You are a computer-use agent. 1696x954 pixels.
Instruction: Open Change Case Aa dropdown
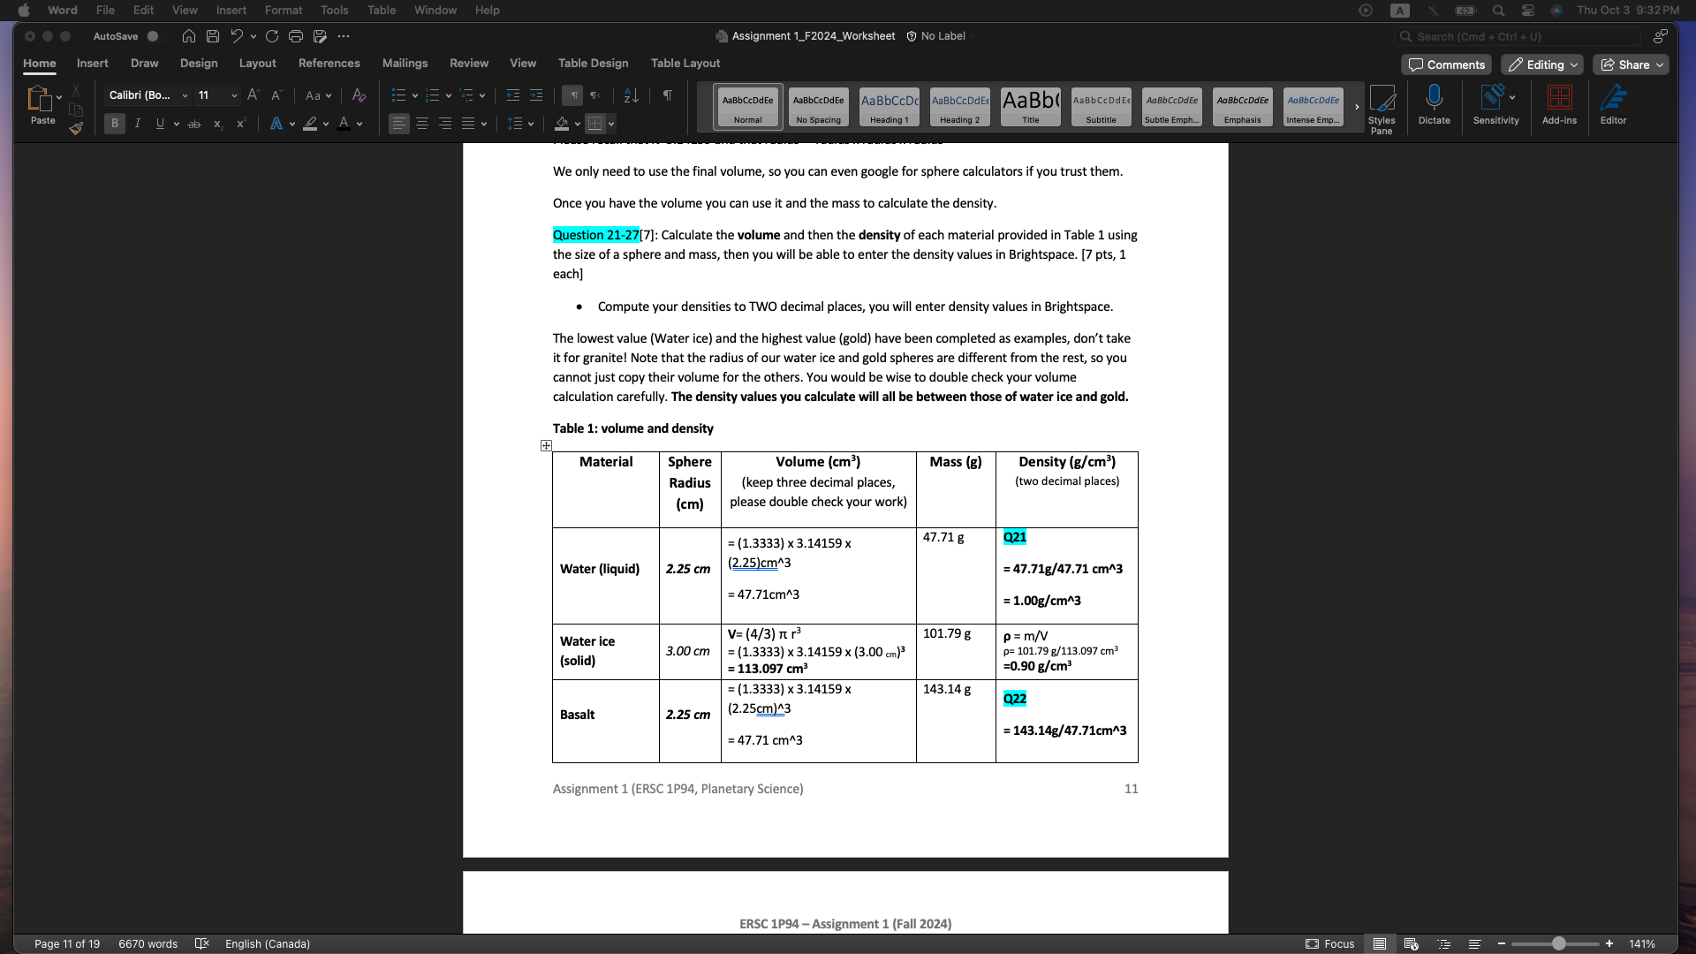click(318, 95)
